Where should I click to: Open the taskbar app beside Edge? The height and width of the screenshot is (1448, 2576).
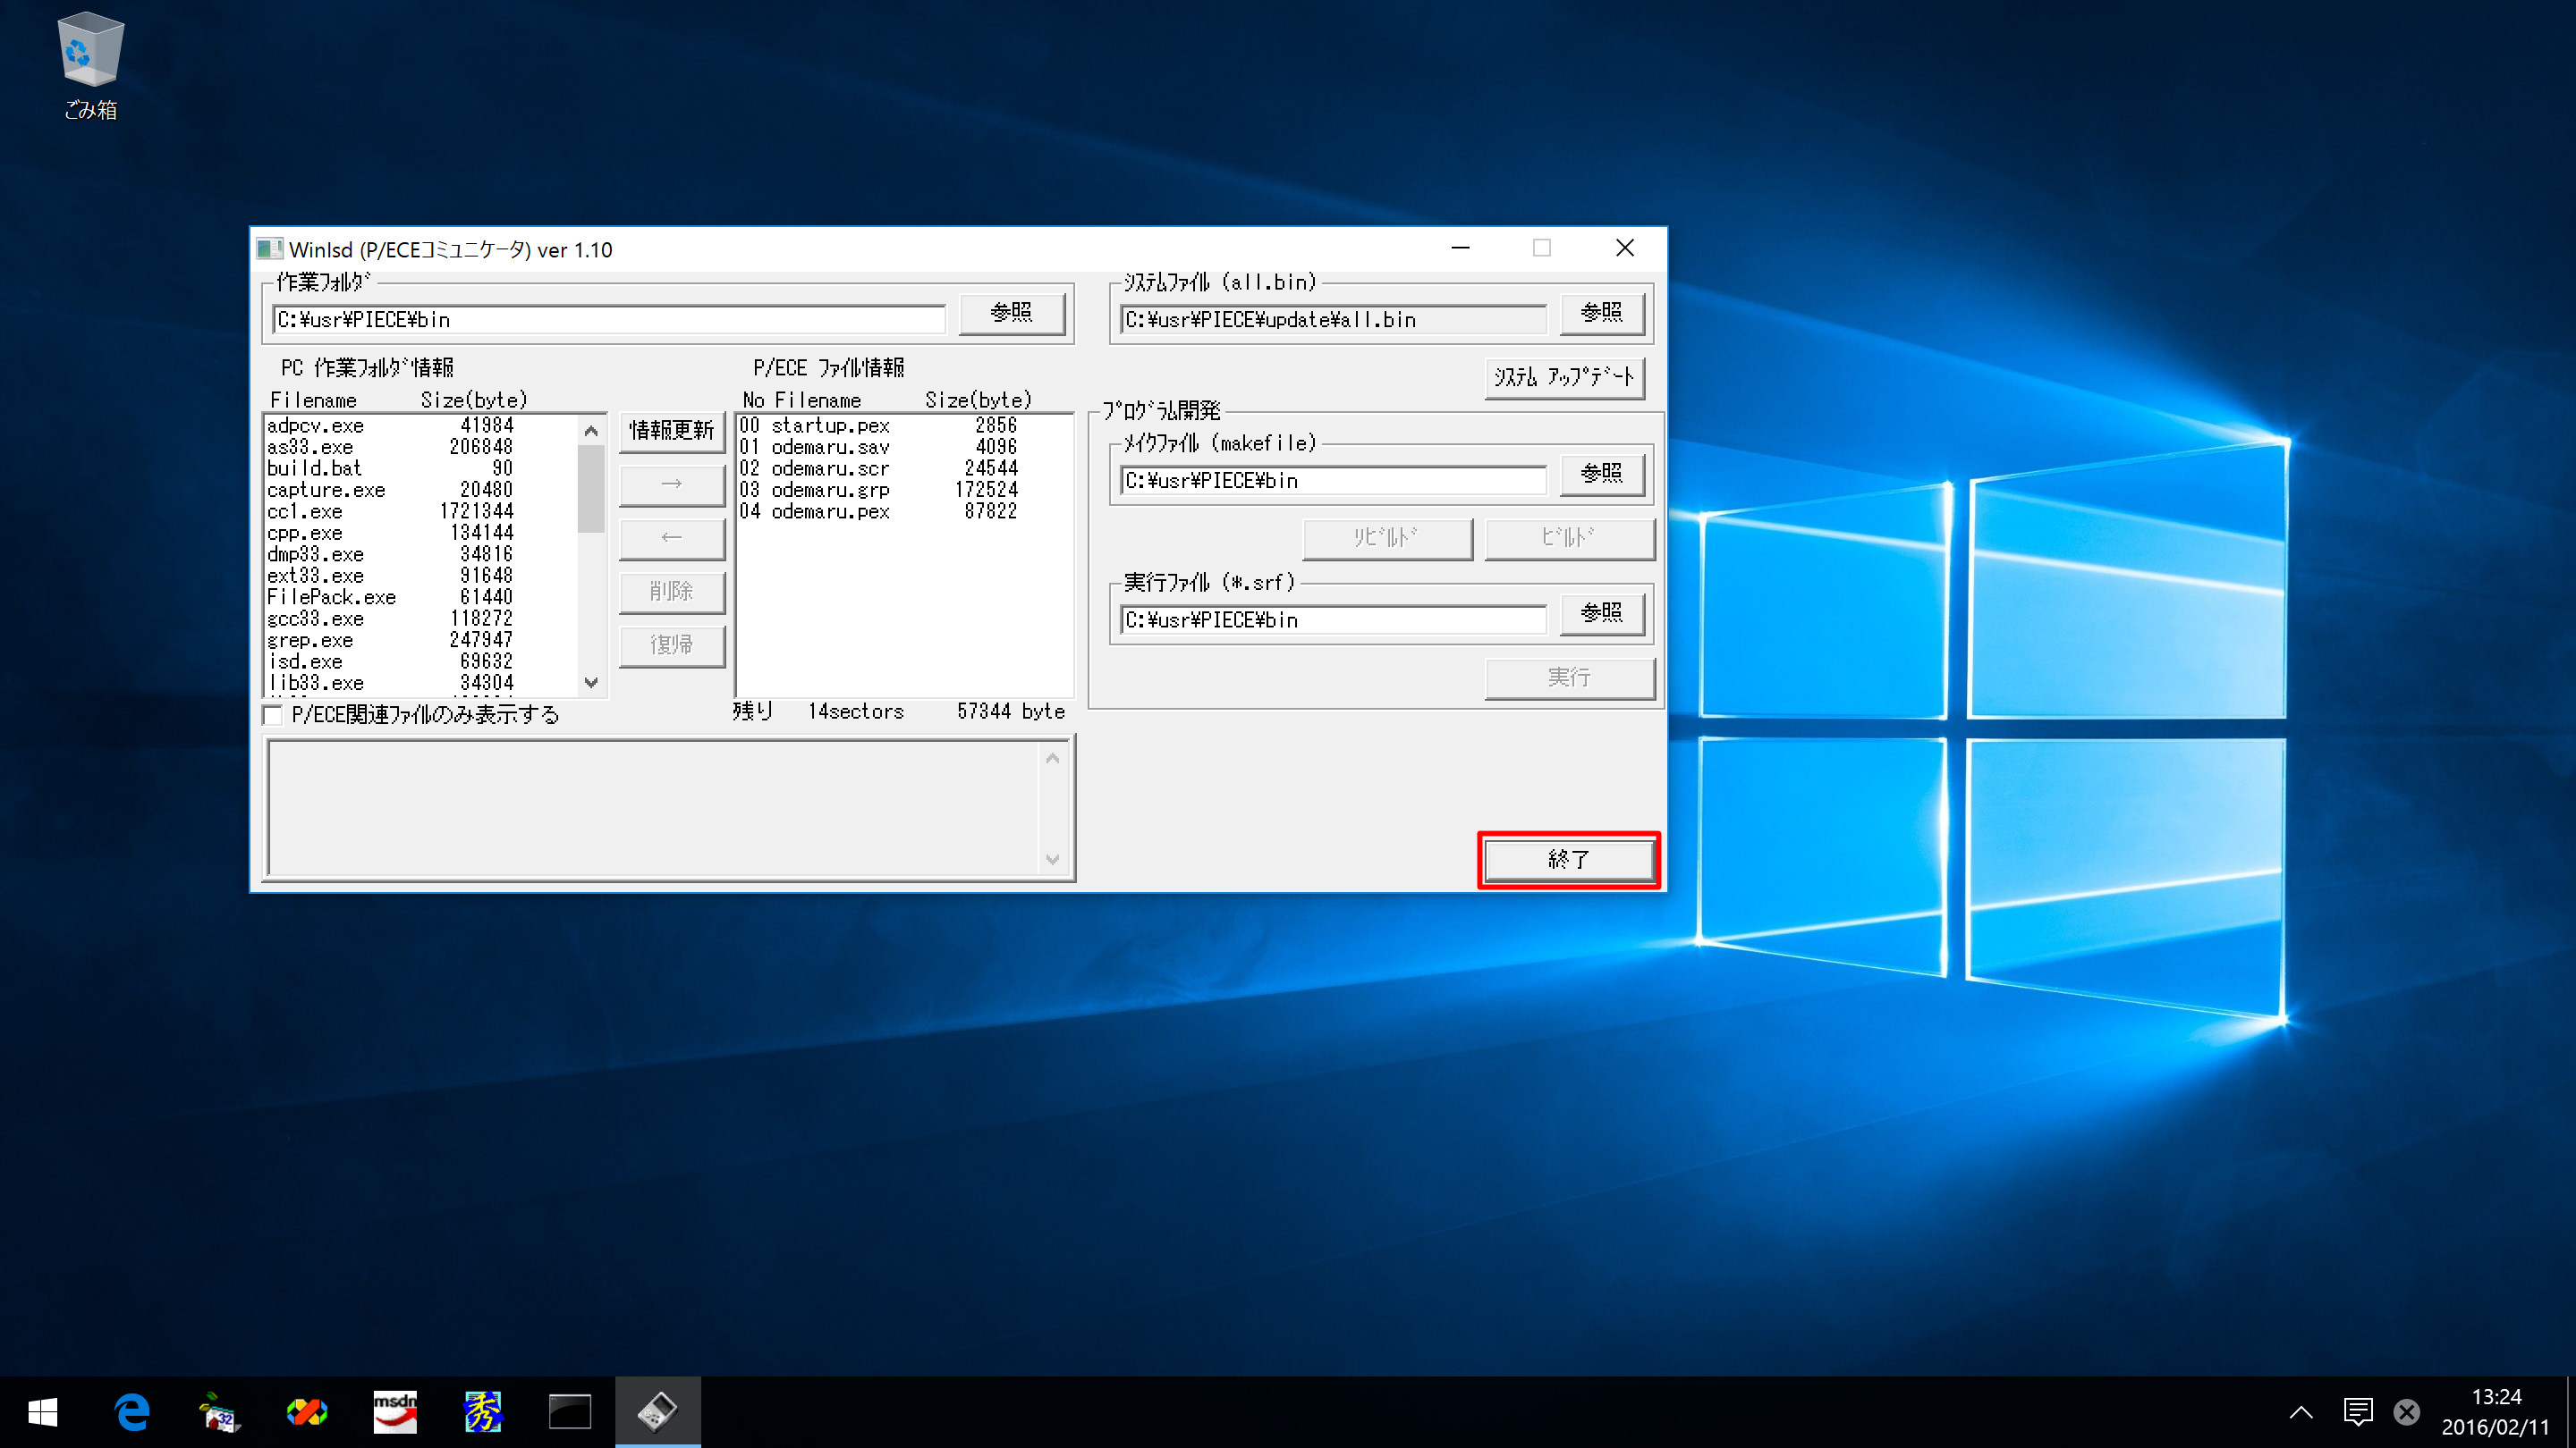click(219, 1412)
